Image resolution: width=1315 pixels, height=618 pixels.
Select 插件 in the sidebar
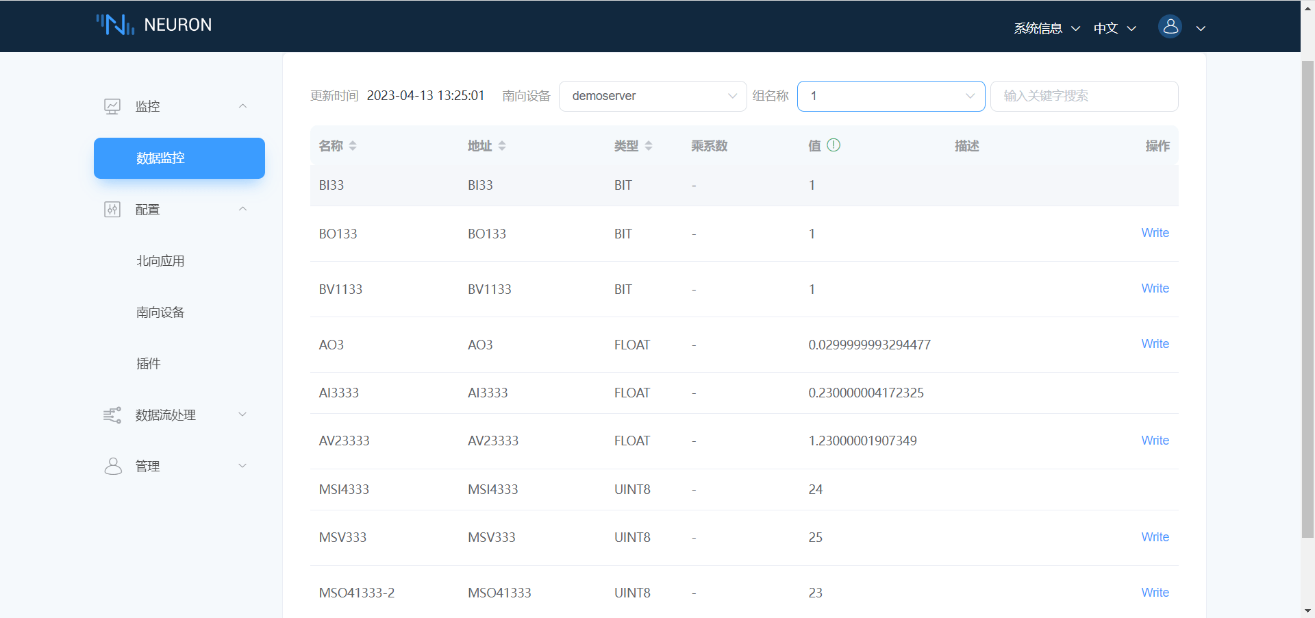[x=148, y=363]
